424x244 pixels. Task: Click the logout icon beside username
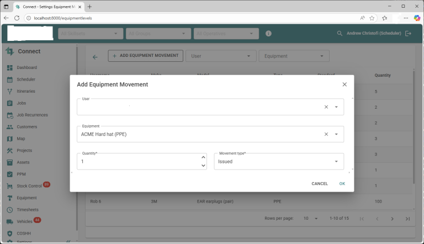(x=408, y=33)
